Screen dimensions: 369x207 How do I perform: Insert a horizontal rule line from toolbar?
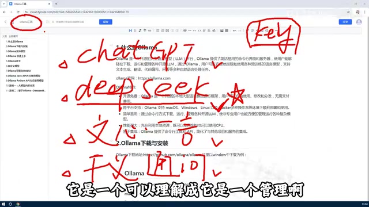click(190, 30)
